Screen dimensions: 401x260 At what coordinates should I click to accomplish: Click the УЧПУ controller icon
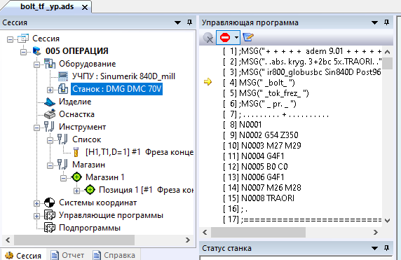coord(63,76)
